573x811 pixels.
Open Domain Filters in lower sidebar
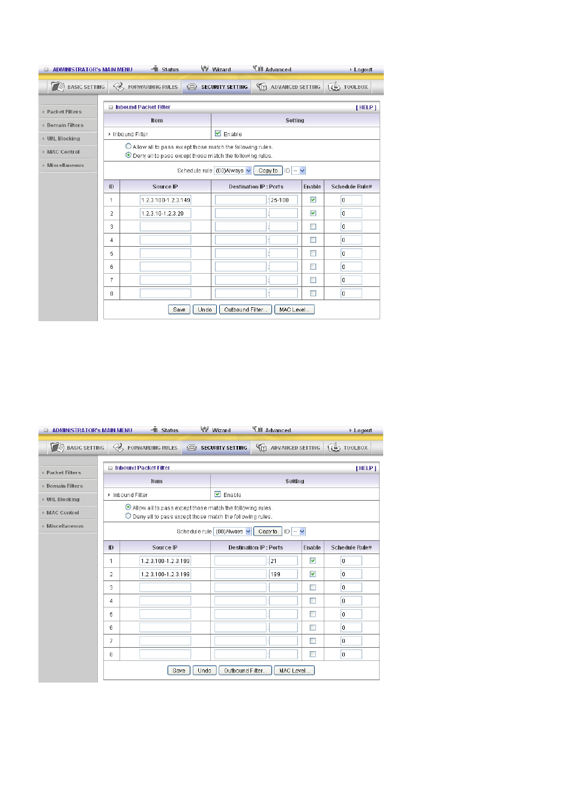pyautogui.click(x=64, y=486)
